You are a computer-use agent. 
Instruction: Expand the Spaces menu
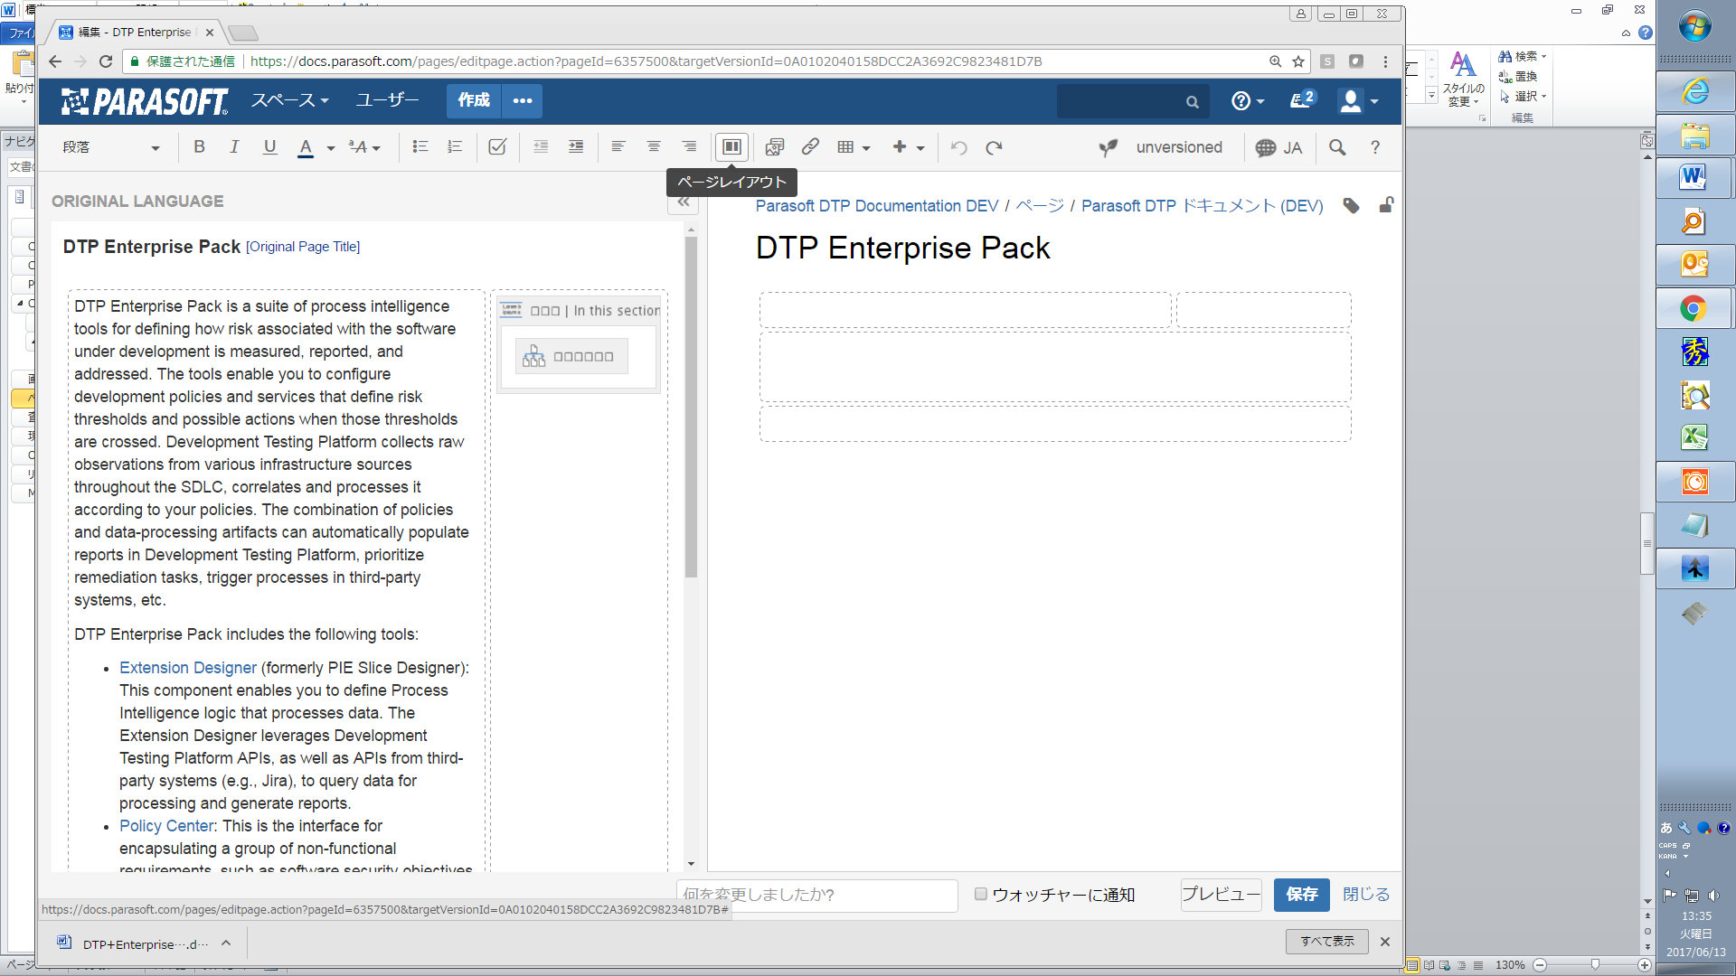290,100
